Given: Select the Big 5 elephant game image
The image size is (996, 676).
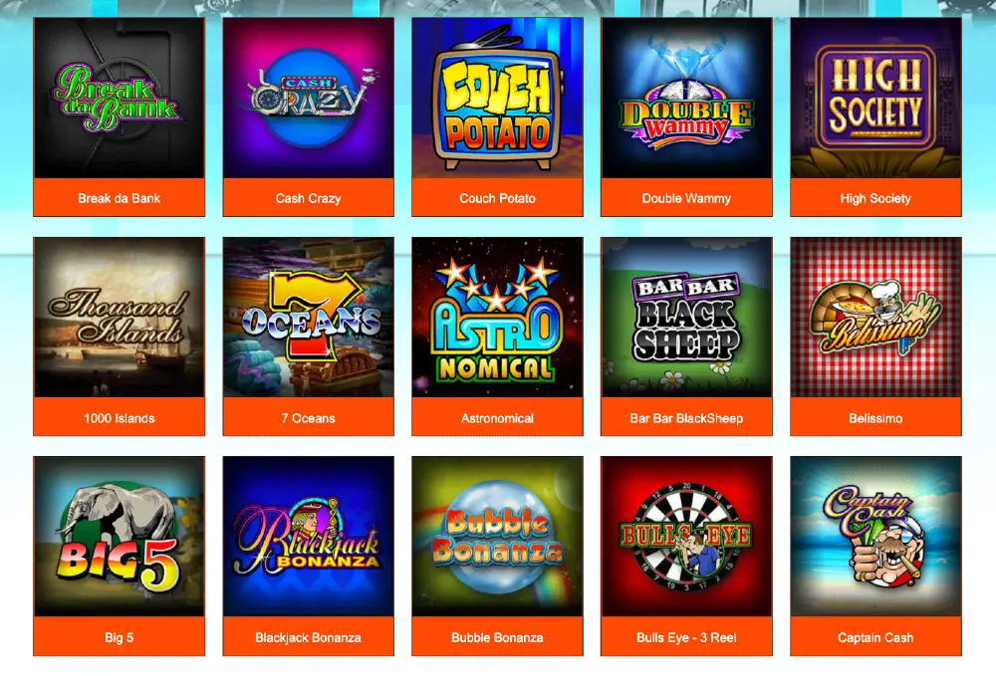Looking at the screenshot, I should (x=119, y=537).
